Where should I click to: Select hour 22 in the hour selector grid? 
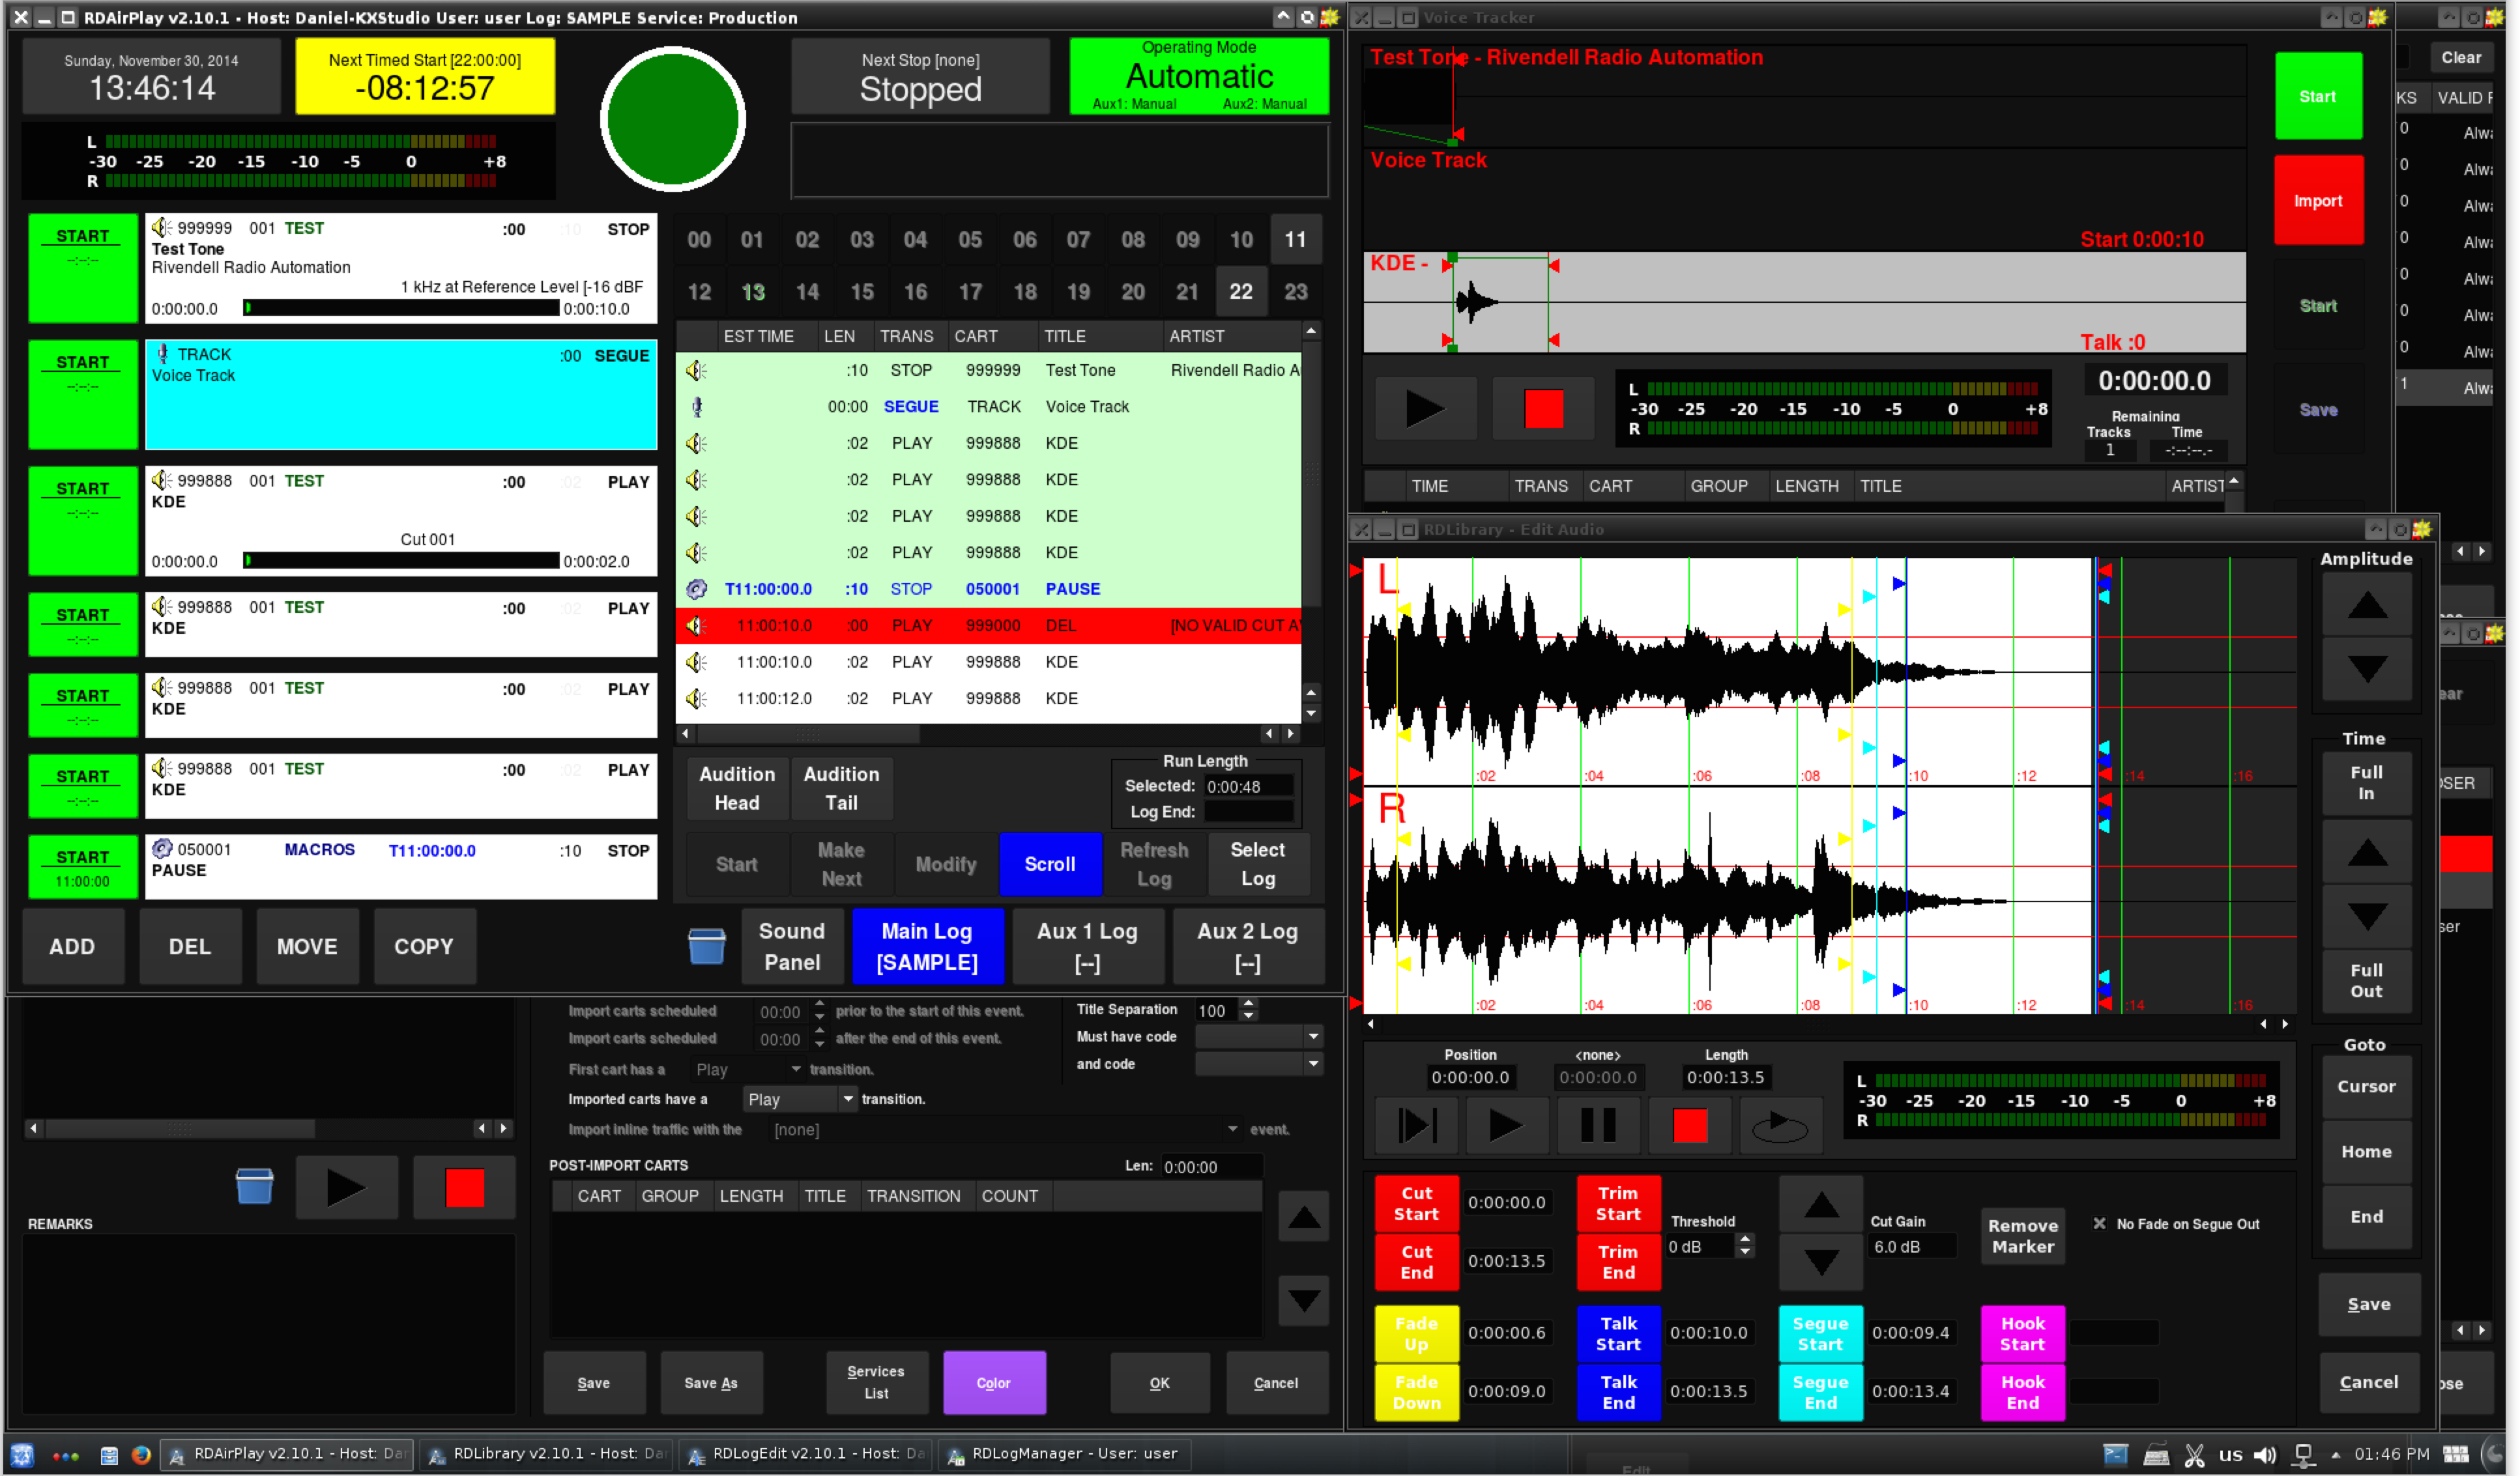point(1241,292)
